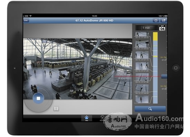
Task: Open help via the question mark icon
Action: [156, 20]
